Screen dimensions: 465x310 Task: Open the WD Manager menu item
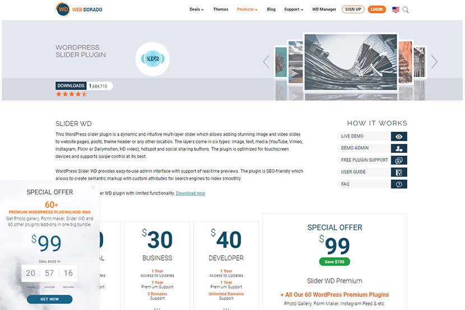[x=324, y=10]
